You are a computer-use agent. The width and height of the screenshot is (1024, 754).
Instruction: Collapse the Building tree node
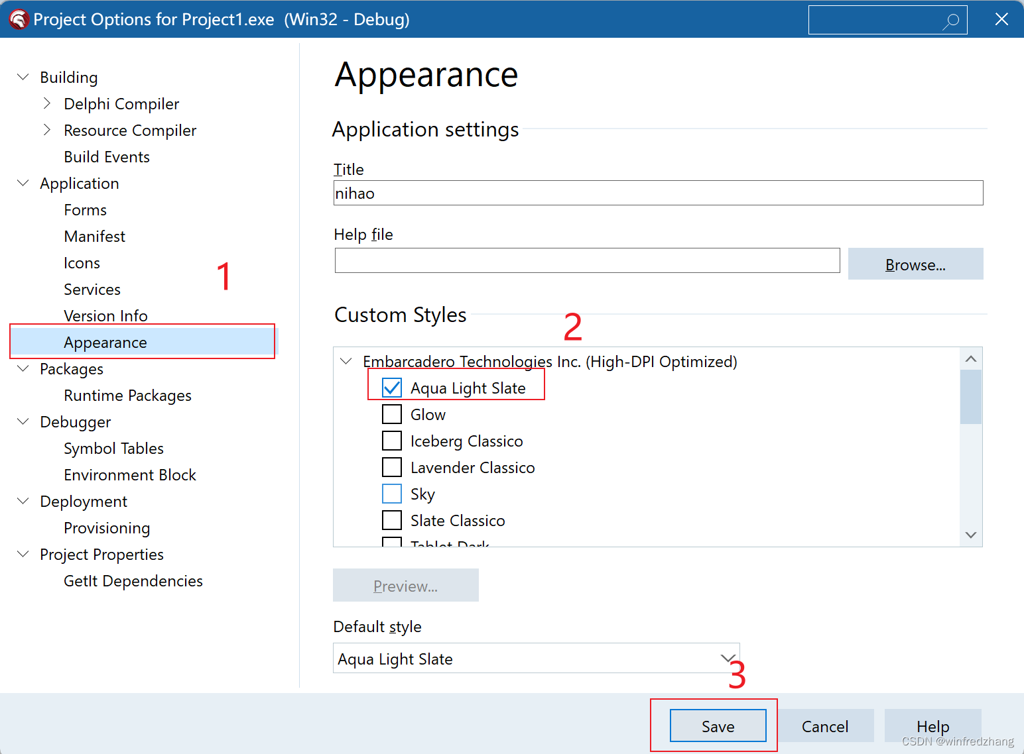click(23, 77)
